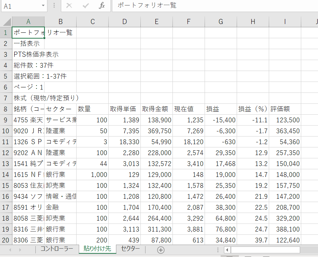Click next sheet navigation arrow

click(x=20, y=250)
